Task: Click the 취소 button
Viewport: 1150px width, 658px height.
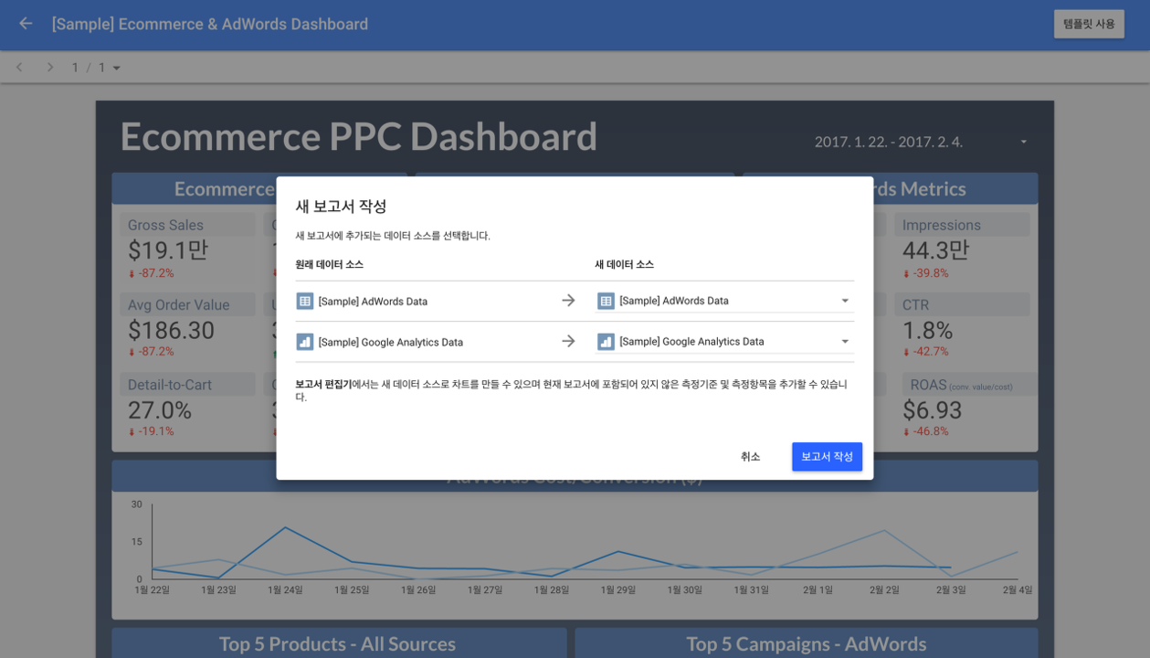Action: pyautogui.click(x=750, y=457)
